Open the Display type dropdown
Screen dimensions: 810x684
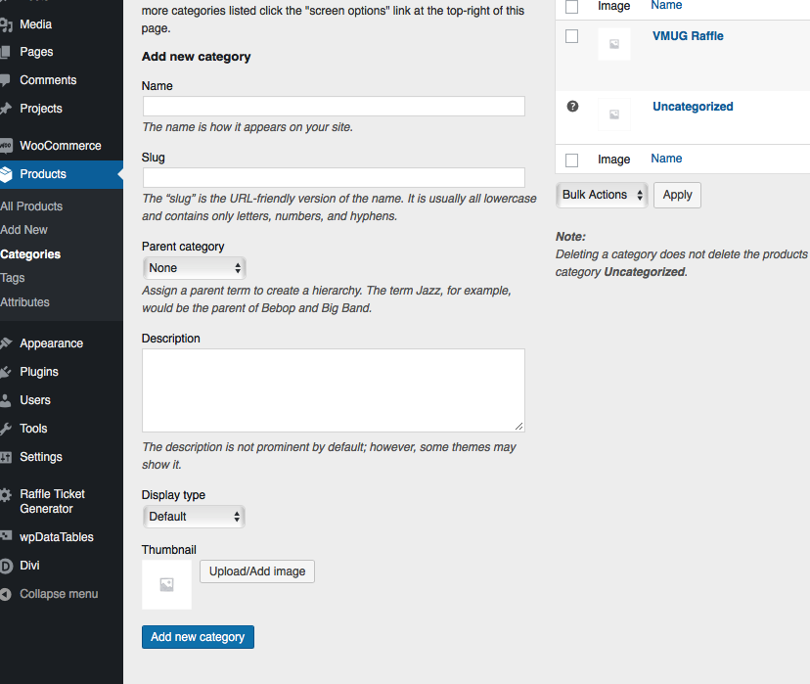194,517
